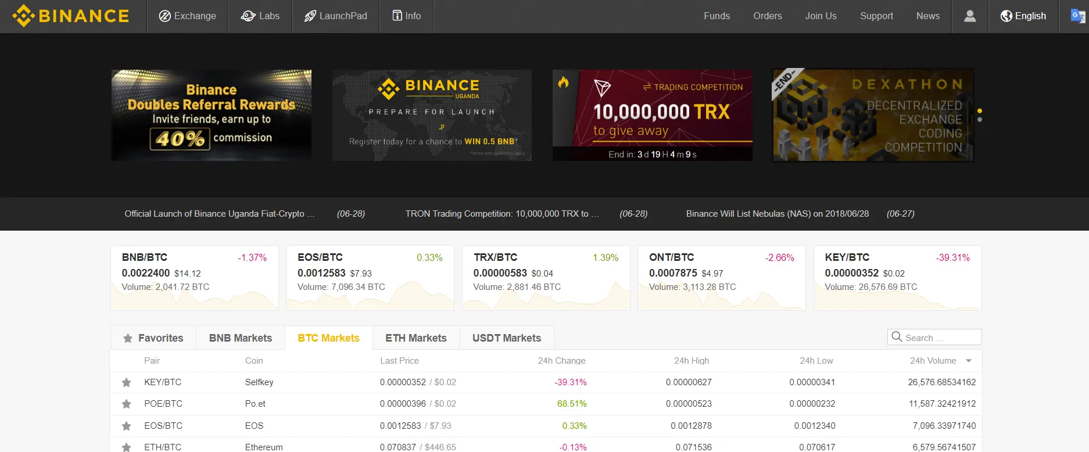Click the 68.51% change value
Image resolution: width=1089 pixels, height=452 pixels.
[572, 404]
